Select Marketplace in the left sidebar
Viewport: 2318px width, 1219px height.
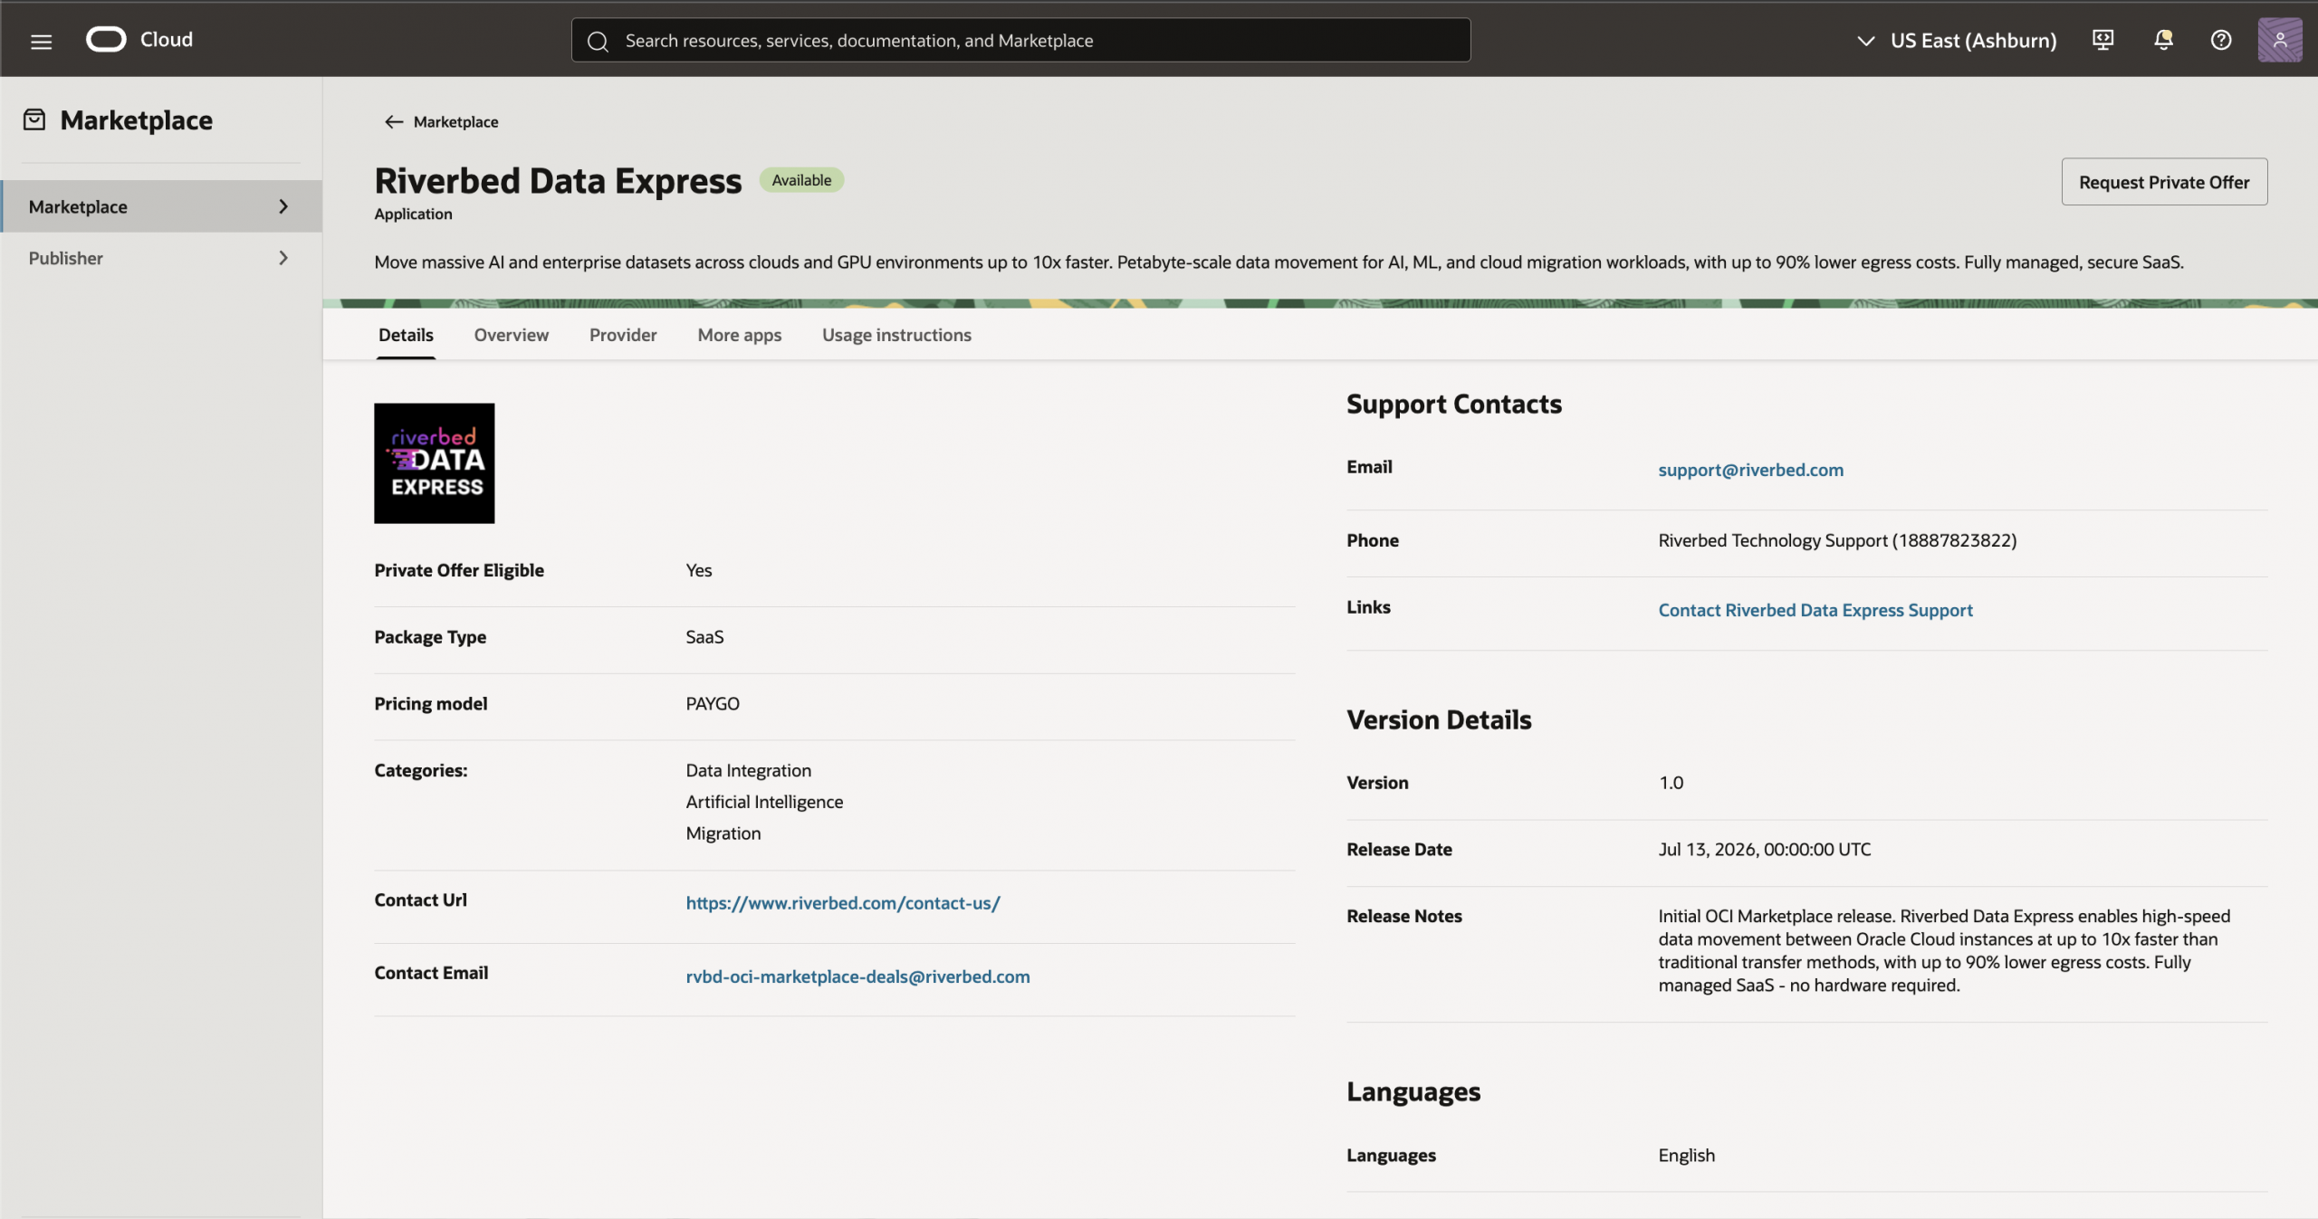point(161,206)
